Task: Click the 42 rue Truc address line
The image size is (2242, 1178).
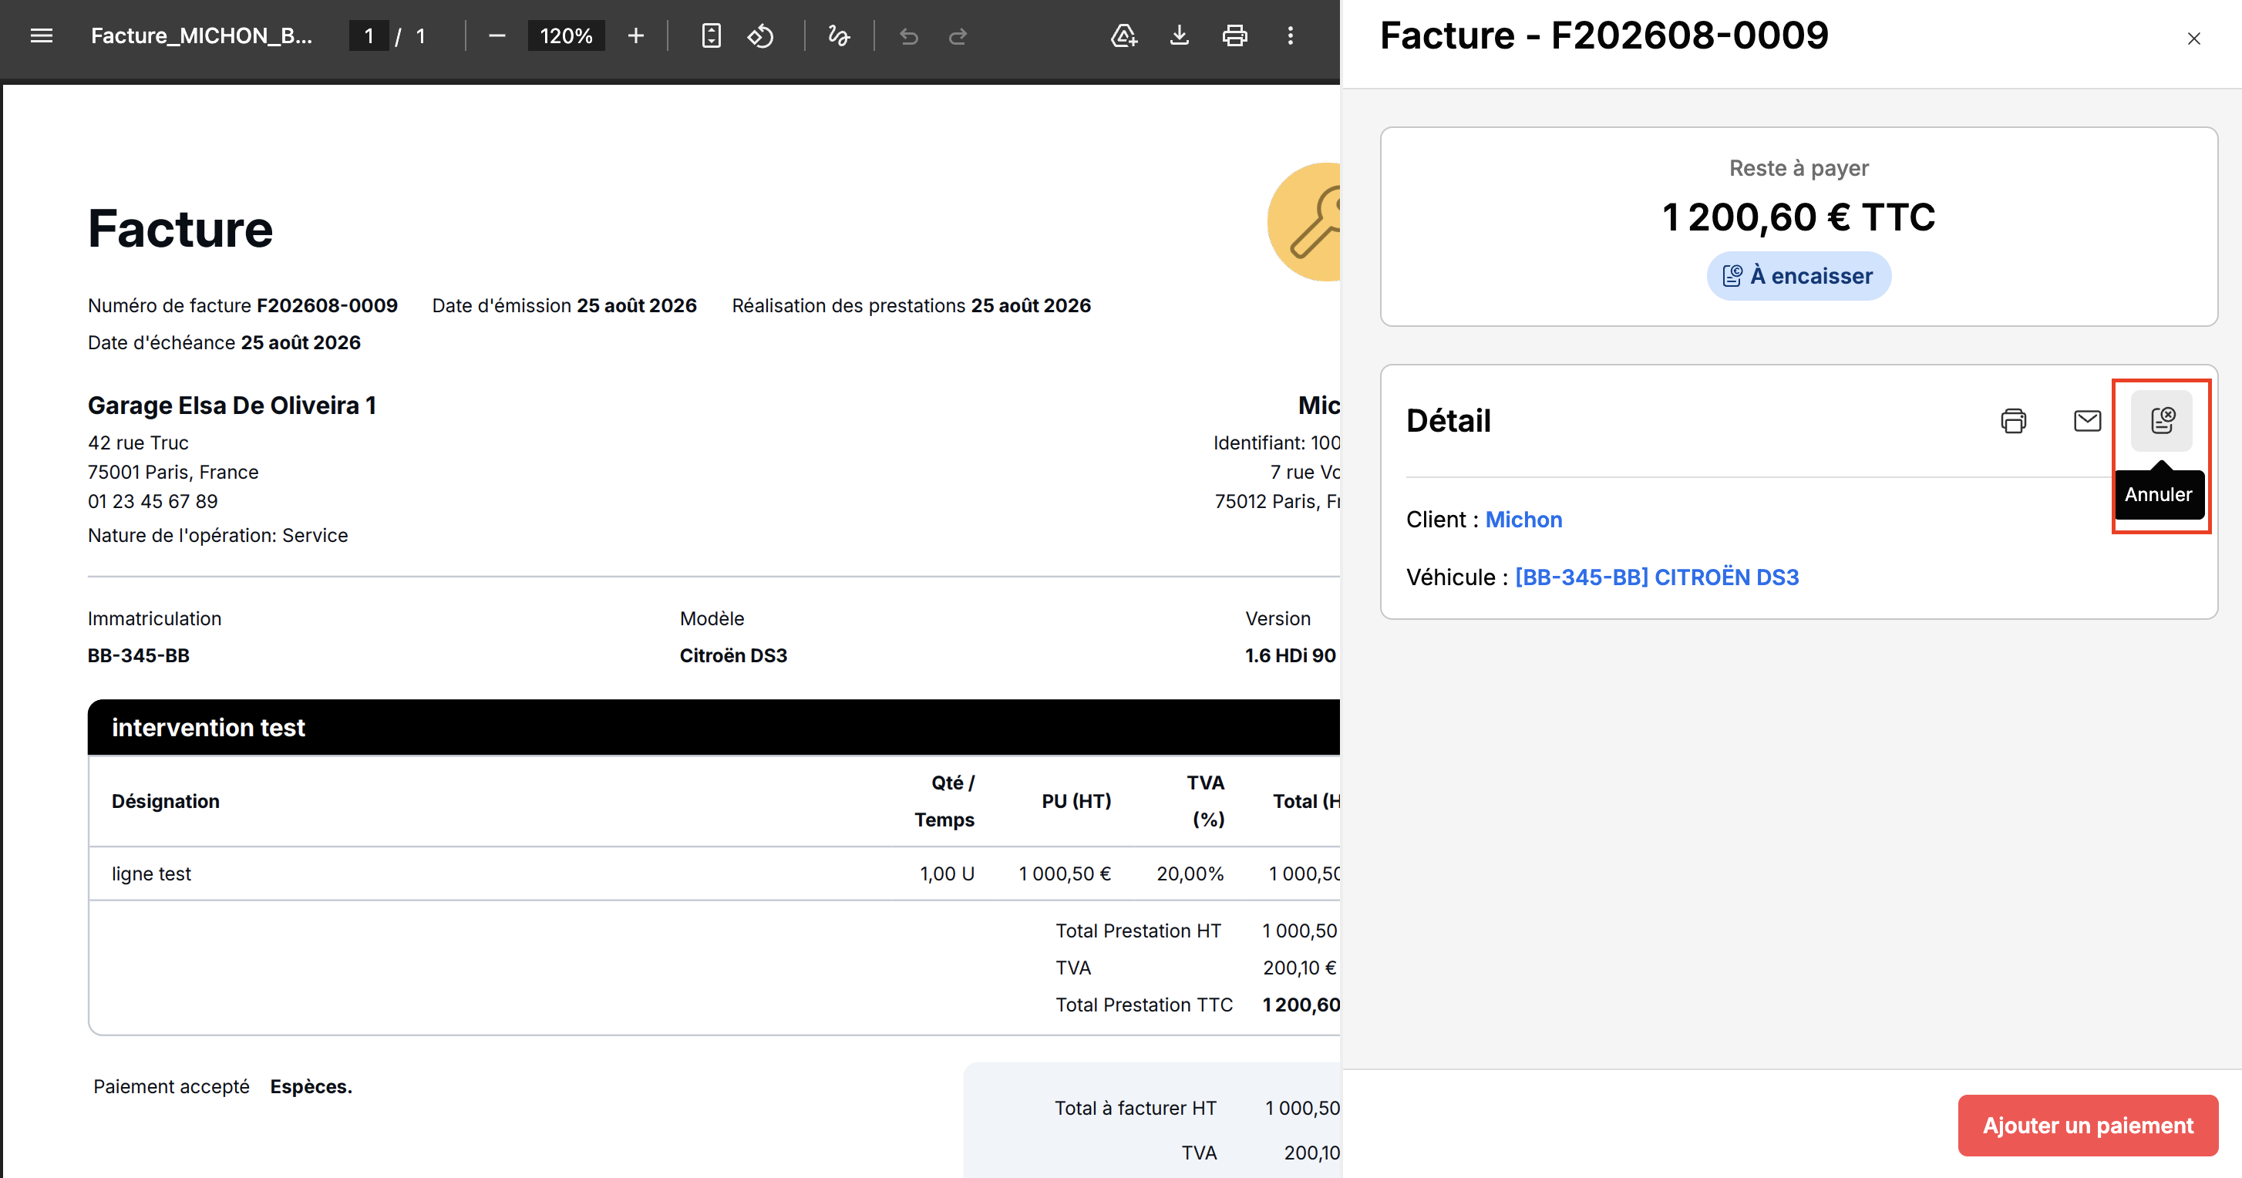Action: [x=138, y=443]
